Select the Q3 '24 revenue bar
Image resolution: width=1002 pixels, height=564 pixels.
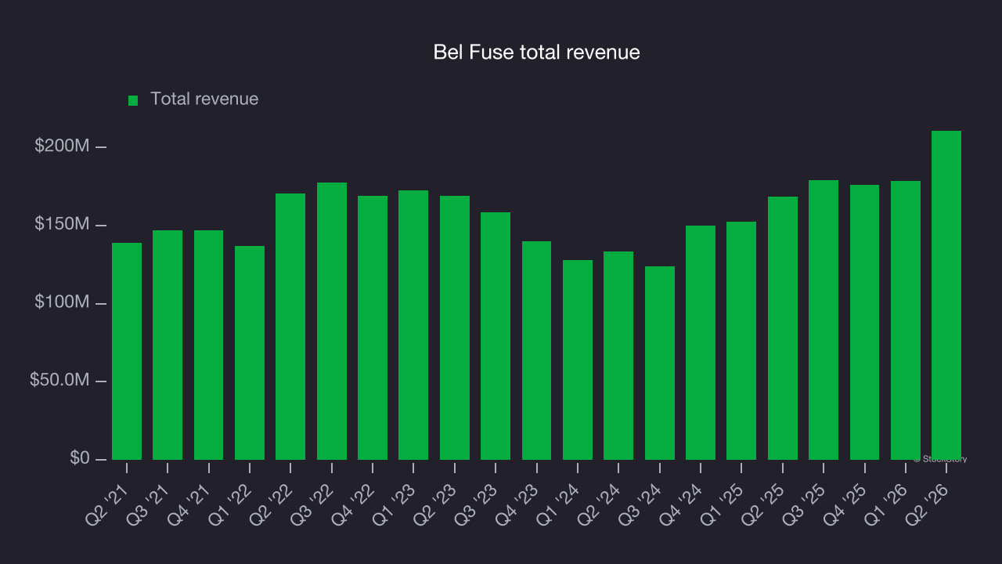tap(660, 363)
